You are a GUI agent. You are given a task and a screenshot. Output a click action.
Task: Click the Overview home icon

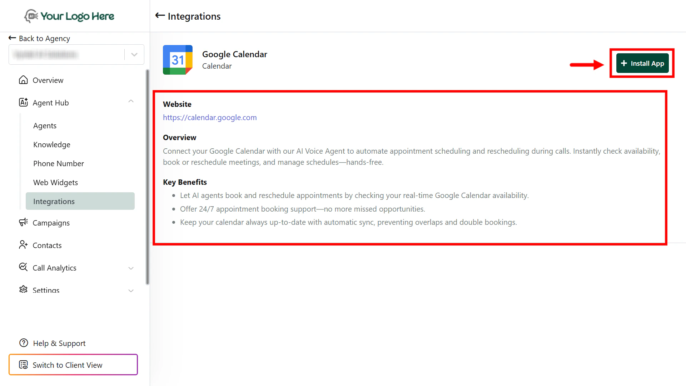[x=23, y=80]
